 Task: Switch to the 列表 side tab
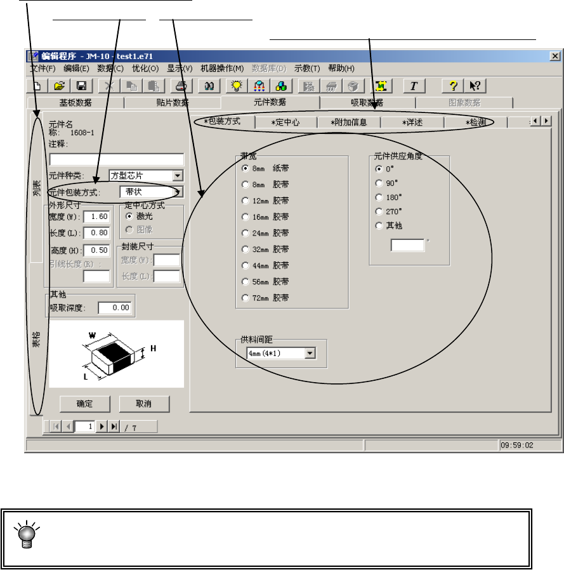click(x=36, y=188)
